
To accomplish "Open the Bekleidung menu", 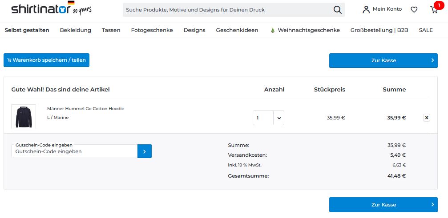I will [75, 30].
